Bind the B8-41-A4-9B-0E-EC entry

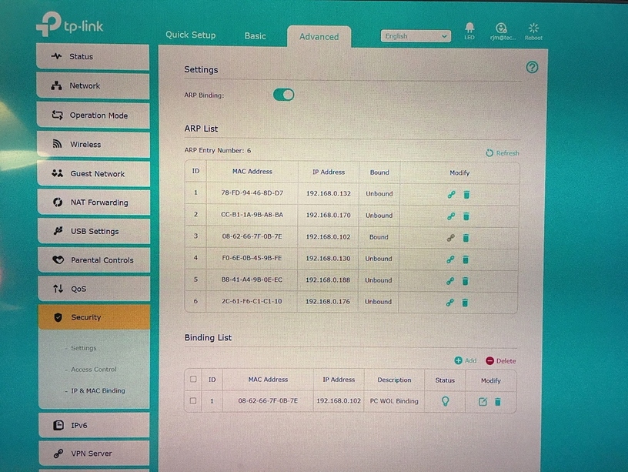click(450, 281)
